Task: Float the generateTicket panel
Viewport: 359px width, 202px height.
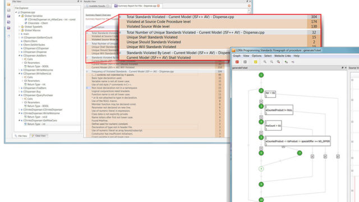Action: coord(343,68)
